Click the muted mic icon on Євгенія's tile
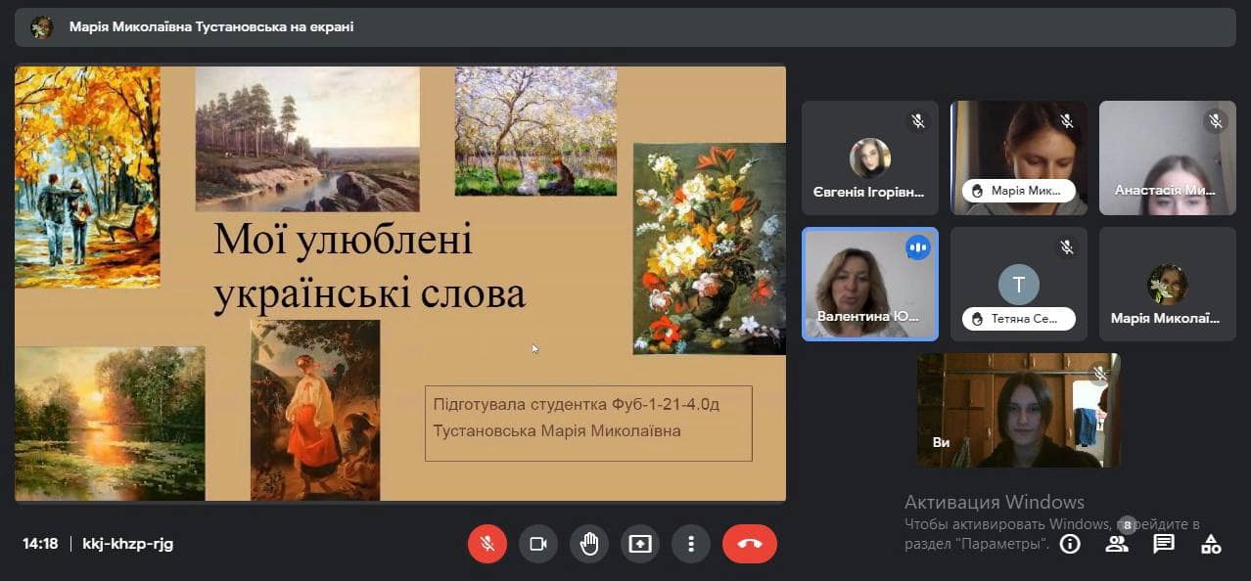 click(918, 121)
